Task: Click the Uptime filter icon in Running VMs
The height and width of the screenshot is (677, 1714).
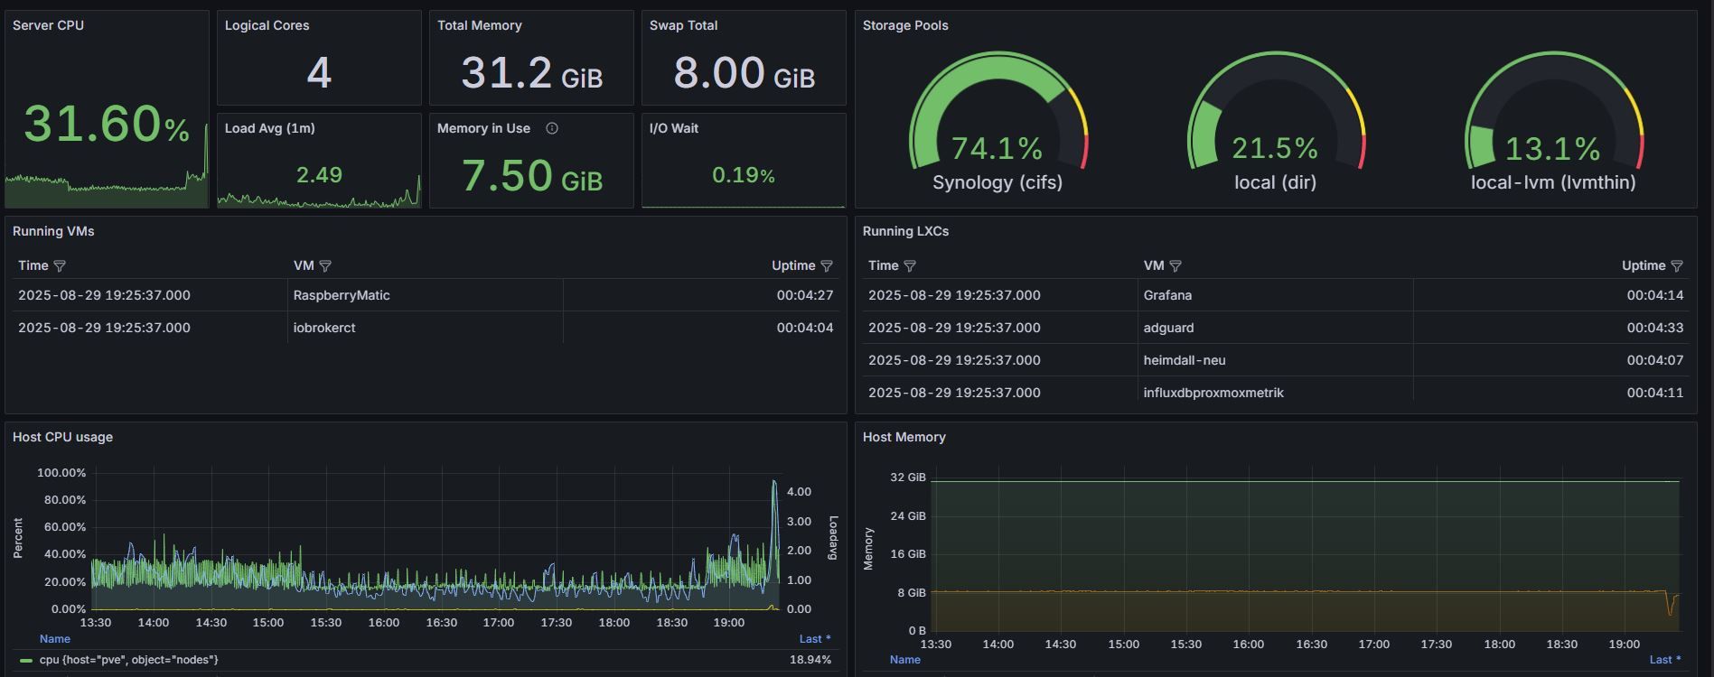Action: point(826,266)
